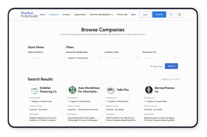Go to the Home menu item
Viewport: 207px width, 137px height.
click(43, 15)
